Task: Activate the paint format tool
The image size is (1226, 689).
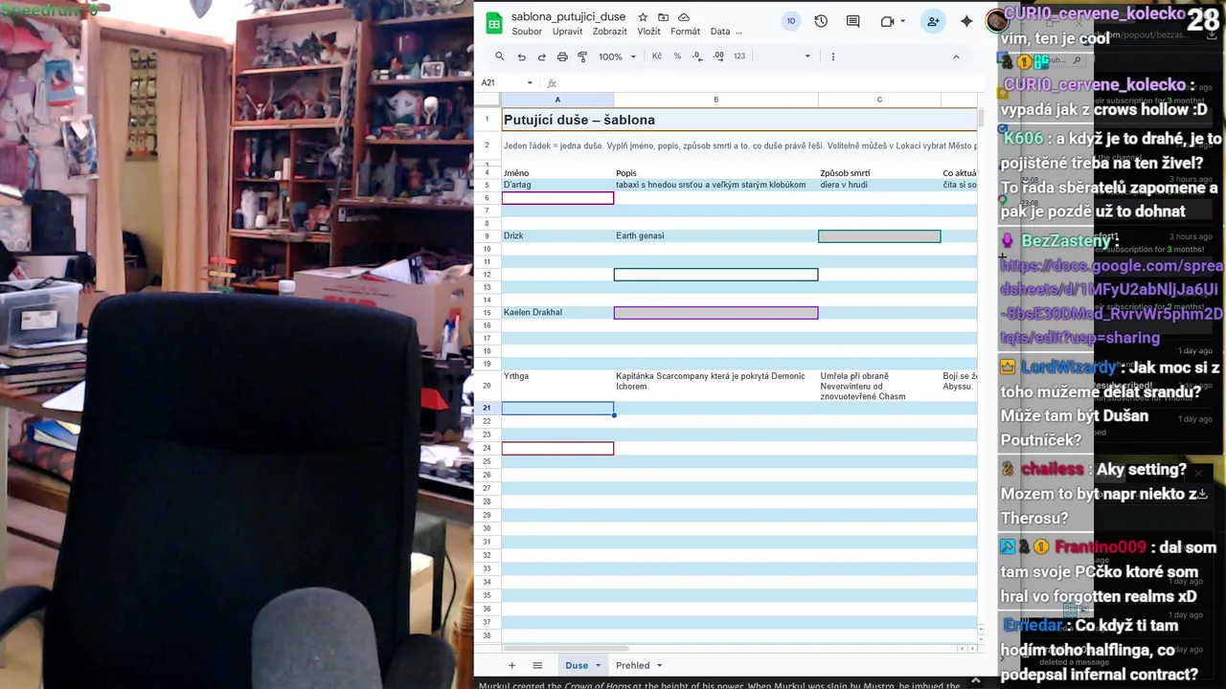Action: point(582,56)
